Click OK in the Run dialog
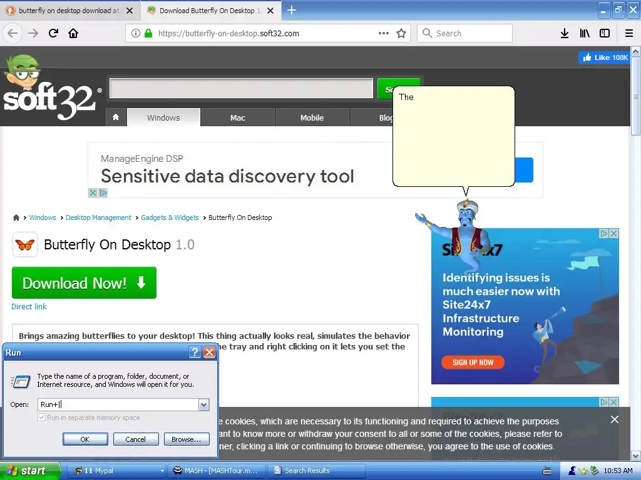641x480 pixels. click(x=85, y=439)
